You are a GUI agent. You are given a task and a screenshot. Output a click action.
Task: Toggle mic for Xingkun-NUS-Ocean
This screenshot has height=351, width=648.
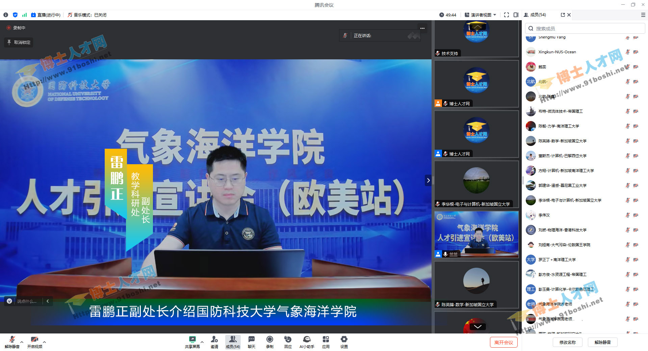(x=628, y=52)
